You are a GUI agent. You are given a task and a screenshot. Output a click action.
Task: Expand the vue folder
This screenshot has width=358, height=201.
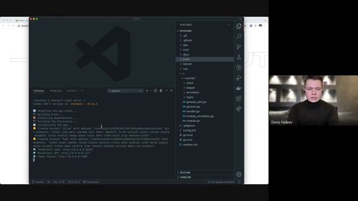(x=205, y=69)
